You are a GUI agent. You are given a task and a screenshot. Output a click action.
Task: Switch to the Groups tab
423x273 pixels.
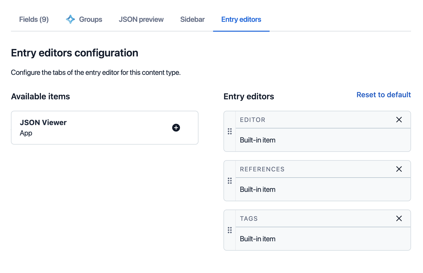coord(90,19)
